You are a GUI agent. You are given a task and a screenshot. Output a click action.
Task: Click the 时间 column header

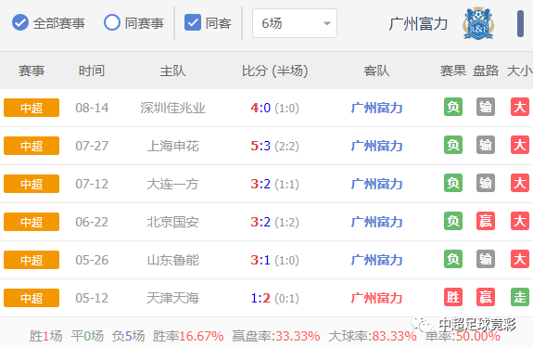[92, 71]
